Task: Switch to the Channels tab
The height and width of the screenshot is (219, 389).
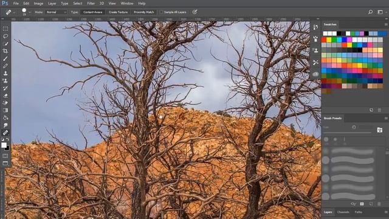Action: [343, 212]
